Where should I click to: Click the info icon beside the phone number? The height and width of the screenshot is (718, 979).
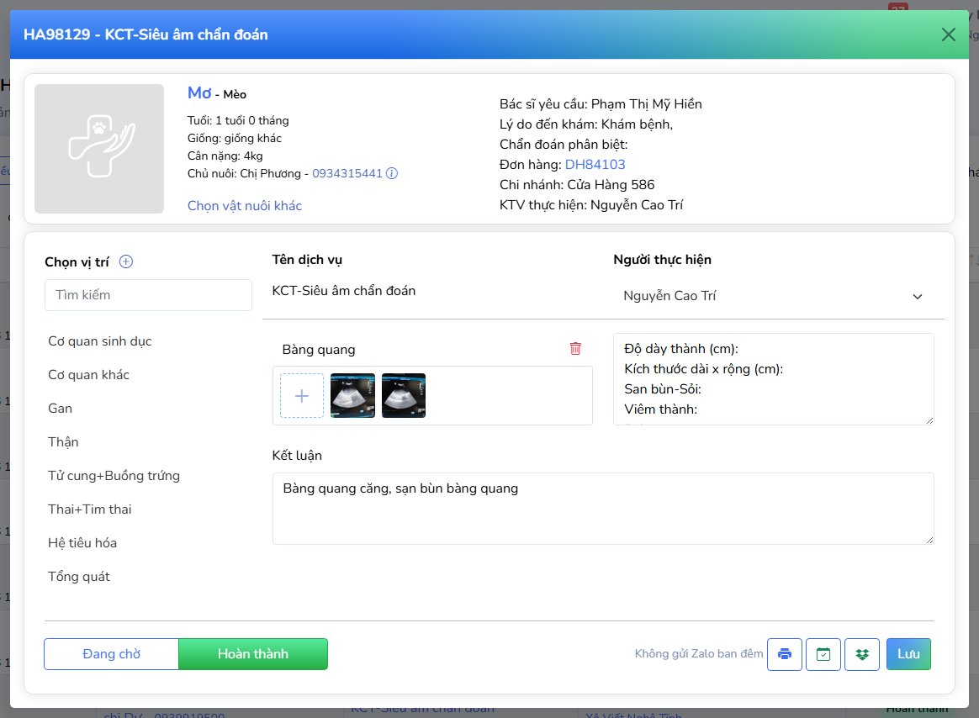pos(391,173)
